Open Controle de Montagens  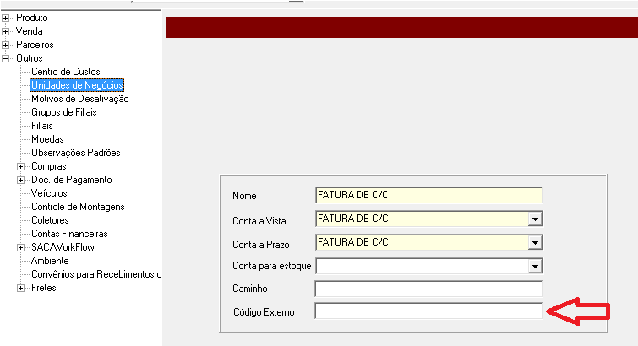point(78,207)
